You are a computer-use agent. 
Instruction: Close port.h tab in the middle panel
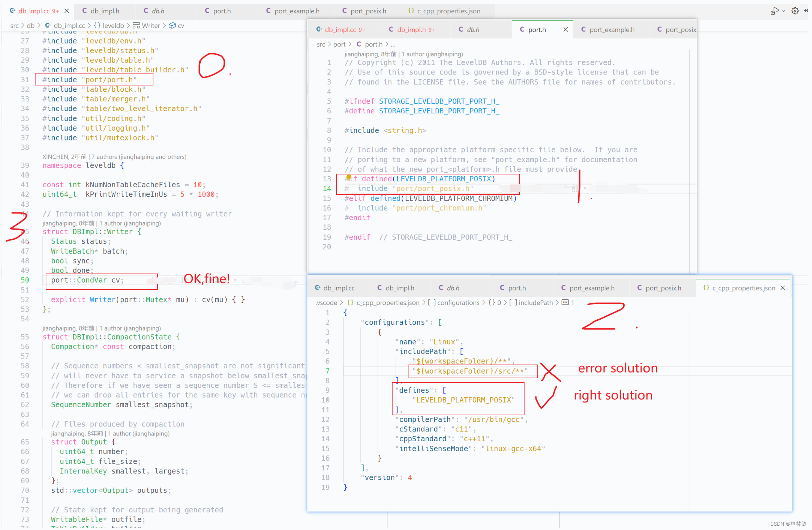(x=565, y=30)
